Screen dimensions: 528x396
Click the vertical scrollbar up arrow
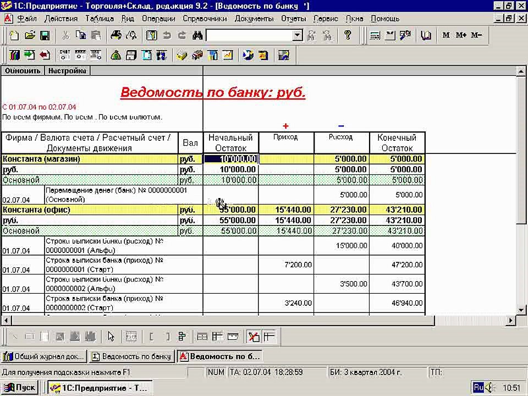(x=521, y=71)
